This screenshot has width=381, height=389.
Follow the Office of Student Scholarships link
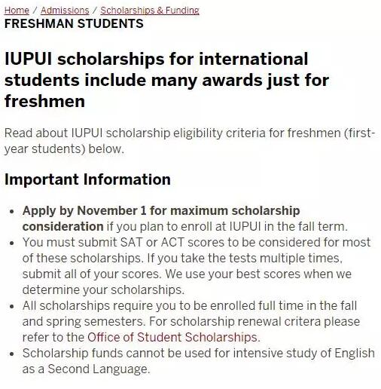[x=172, y=337]
